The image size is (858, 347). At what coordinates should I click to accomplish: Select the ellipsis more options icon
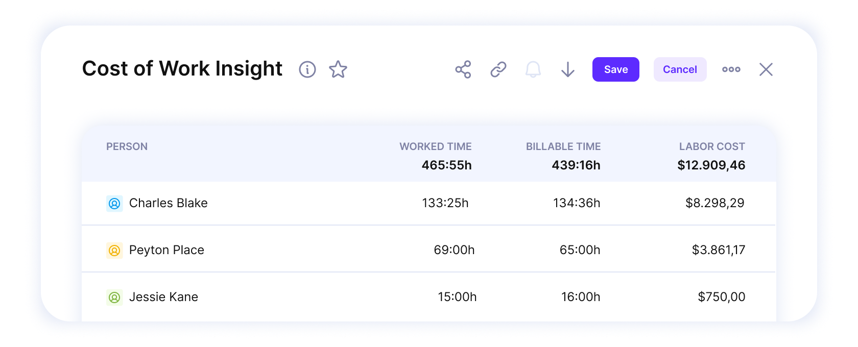coord(731,69)
